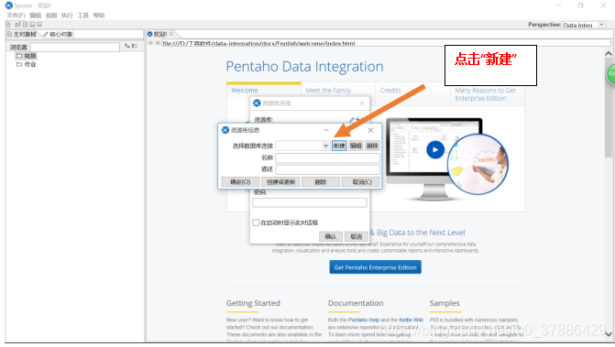
Task: Open the 执行 menu
Action: click(x=67, y=16)
